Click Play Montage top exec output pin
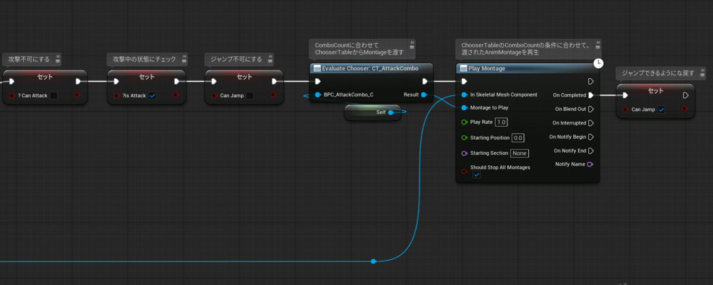 pos(591,81)
